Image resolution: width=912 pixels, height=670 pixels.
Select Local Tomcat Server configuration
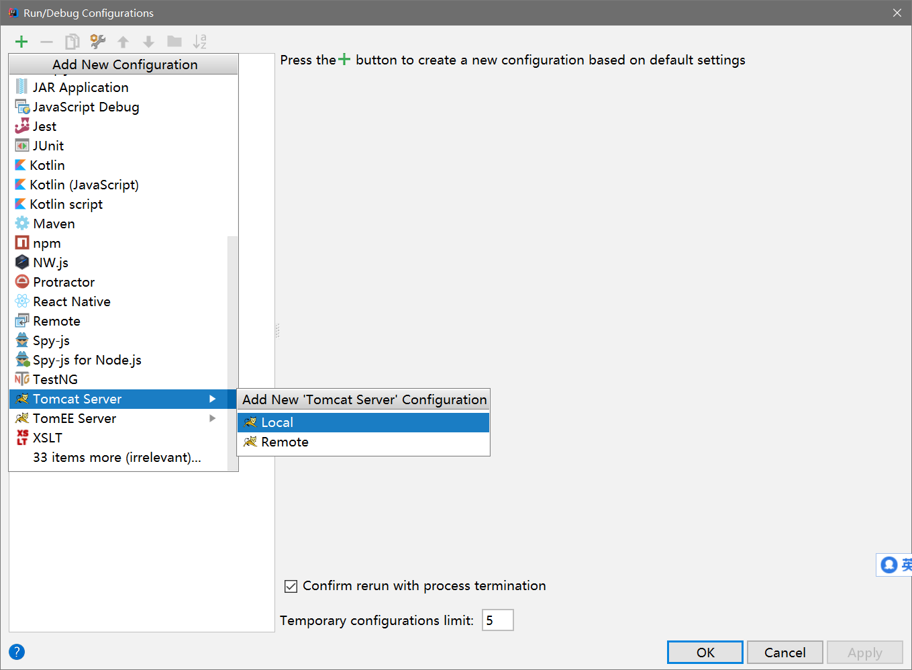tap(363, 422)
